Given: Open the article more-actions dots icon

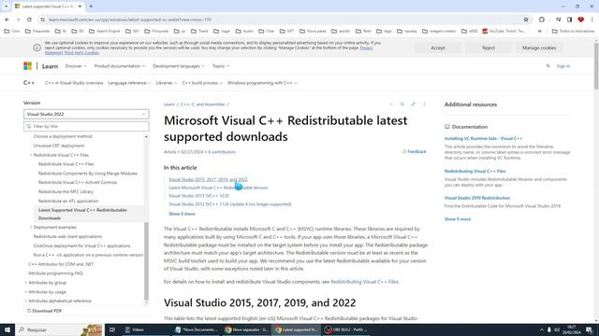Looking at the screenshot, I should pyautogui.click(x=424, y=104).
